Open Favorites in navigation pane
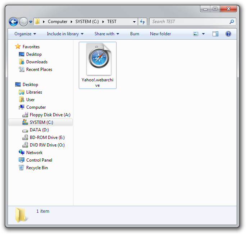The width and height of the screenshot is (246, 234). click(x=31, y=47)
